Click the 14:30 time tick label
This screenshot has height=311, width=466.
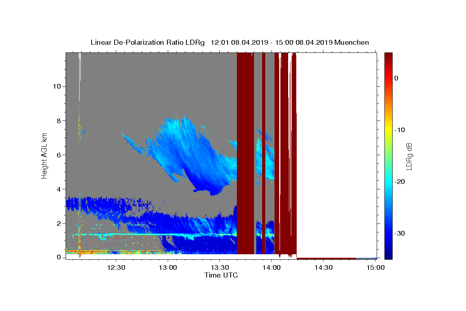click(323, 267)
